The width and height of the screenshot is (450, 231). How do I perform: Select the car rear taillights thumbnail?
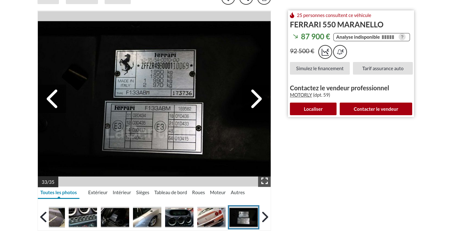tap(211, 217)
